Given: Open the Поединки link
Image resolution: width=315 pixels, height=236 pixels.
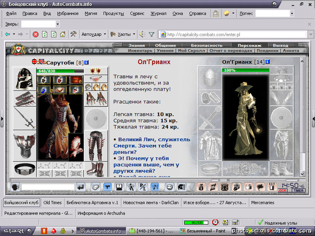Looking at the screenshot, I should click(x=268, y=50).
